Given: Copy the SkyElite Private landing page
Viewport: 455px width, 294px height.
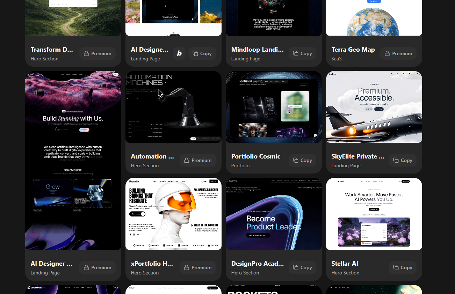Looking at the screenshot, I should point(403,160).
